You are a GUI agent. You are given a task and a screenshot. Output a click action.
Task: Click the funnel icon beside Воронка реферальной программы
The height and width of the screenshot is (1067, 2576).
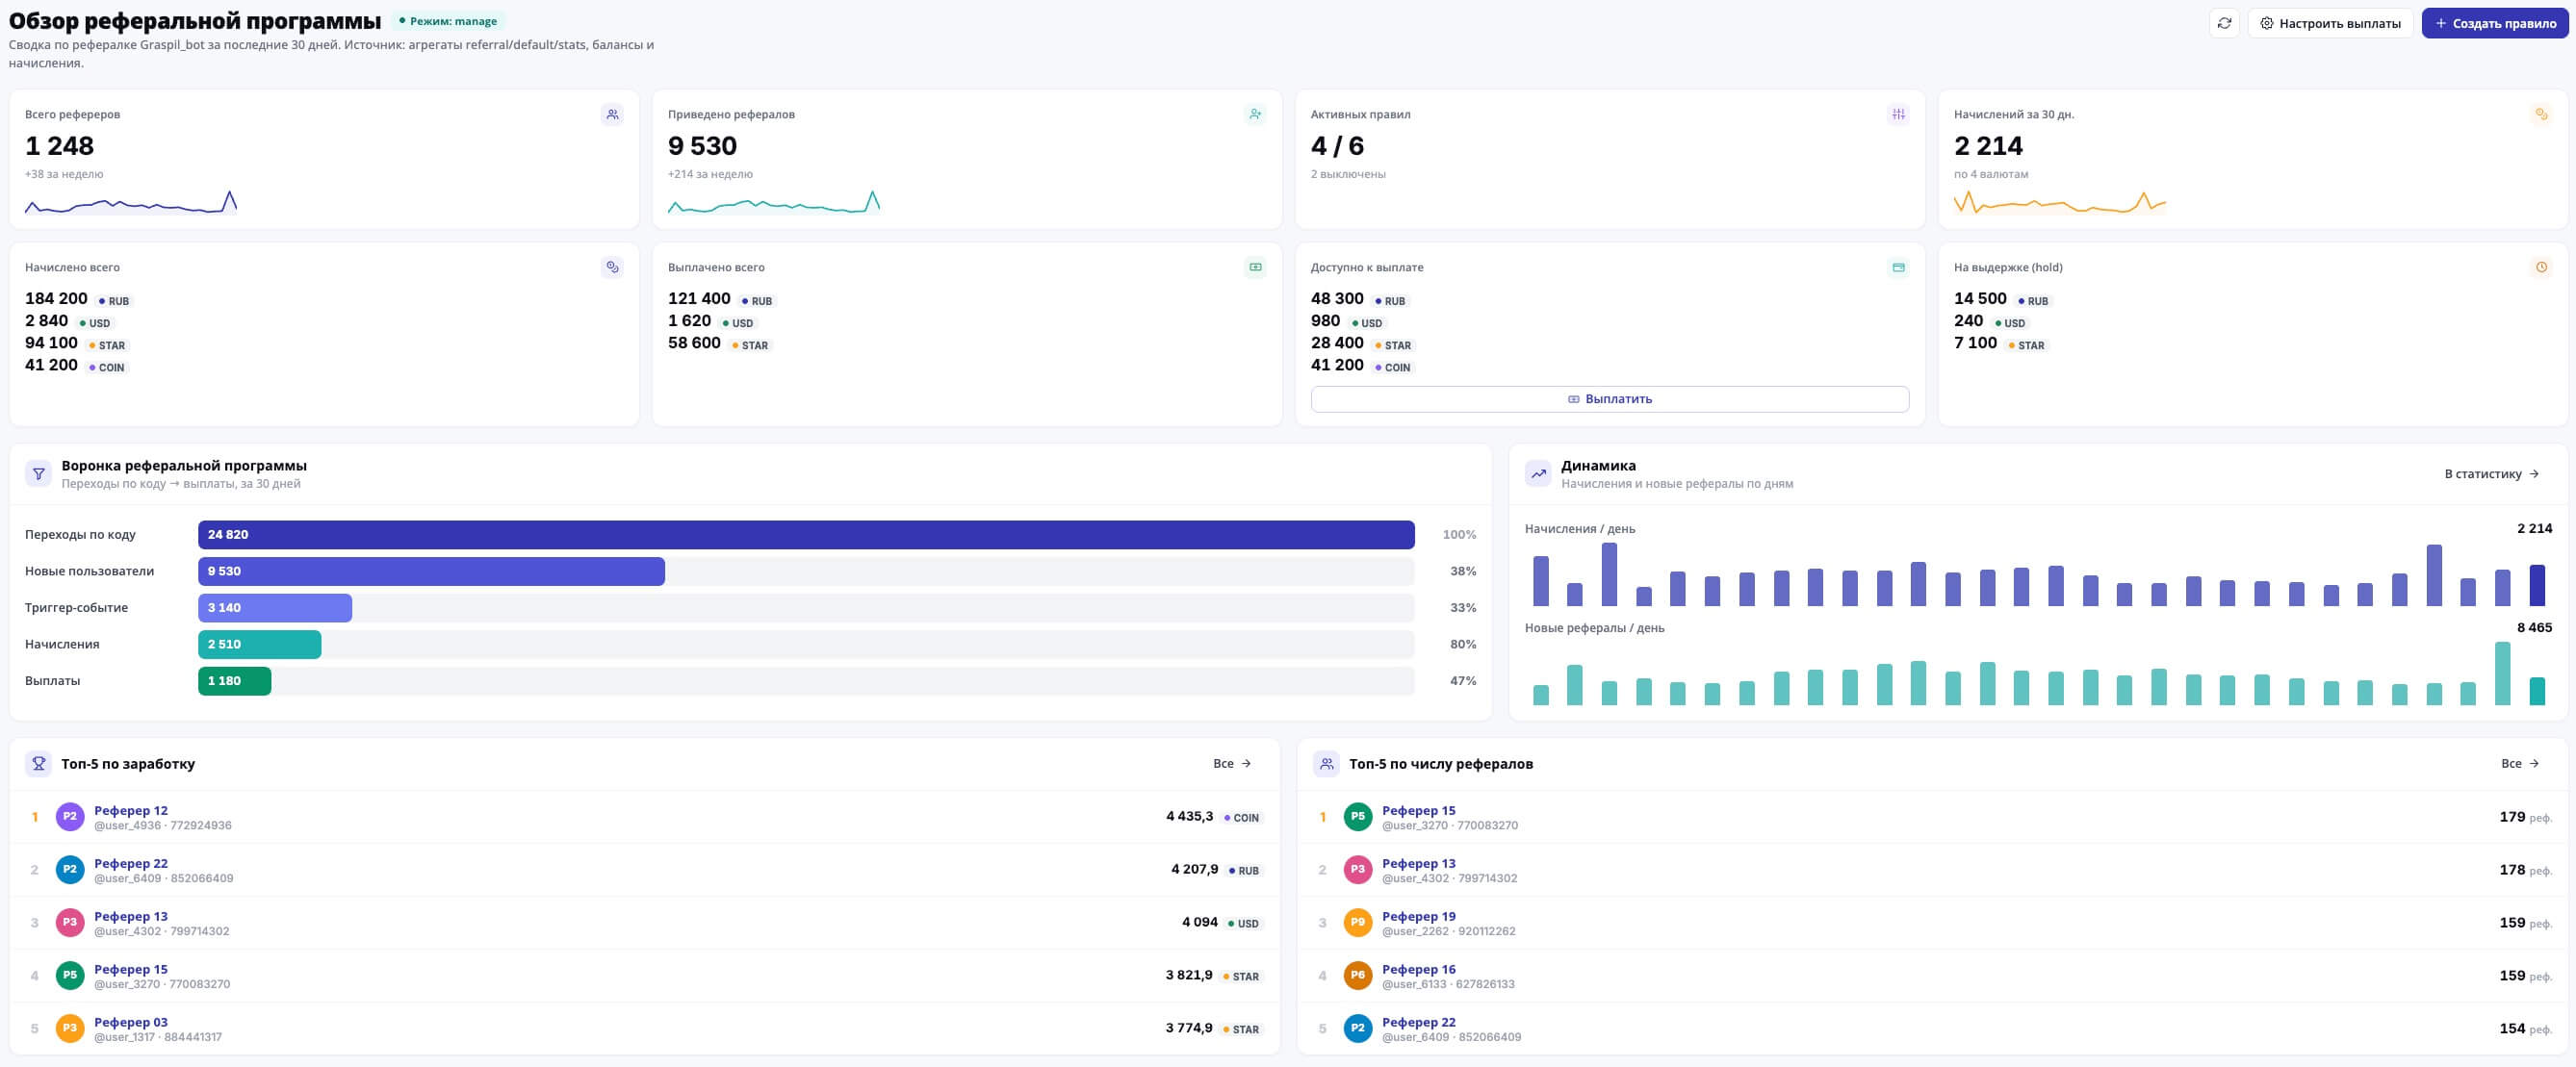(x=38, y=473)
